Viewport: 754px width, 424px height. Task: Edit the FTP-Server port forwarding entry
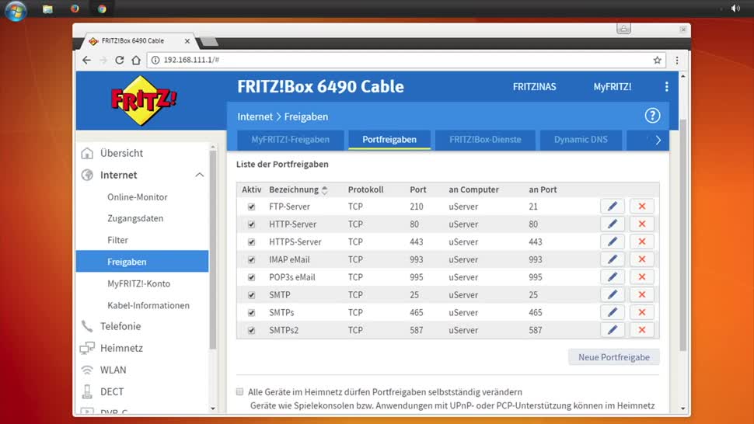613,207
